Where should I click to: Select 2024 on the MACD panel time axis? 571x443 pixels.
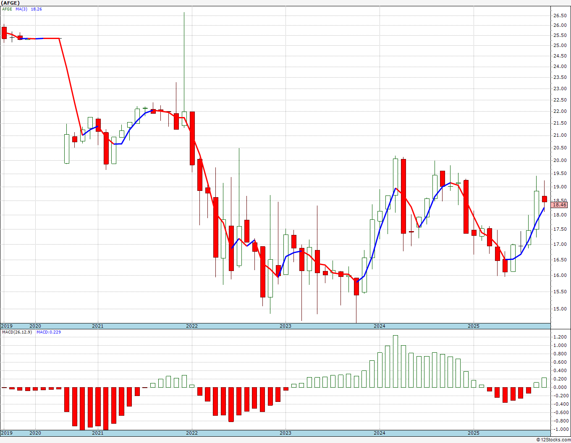pyautogui.click(x=380, y=433)
